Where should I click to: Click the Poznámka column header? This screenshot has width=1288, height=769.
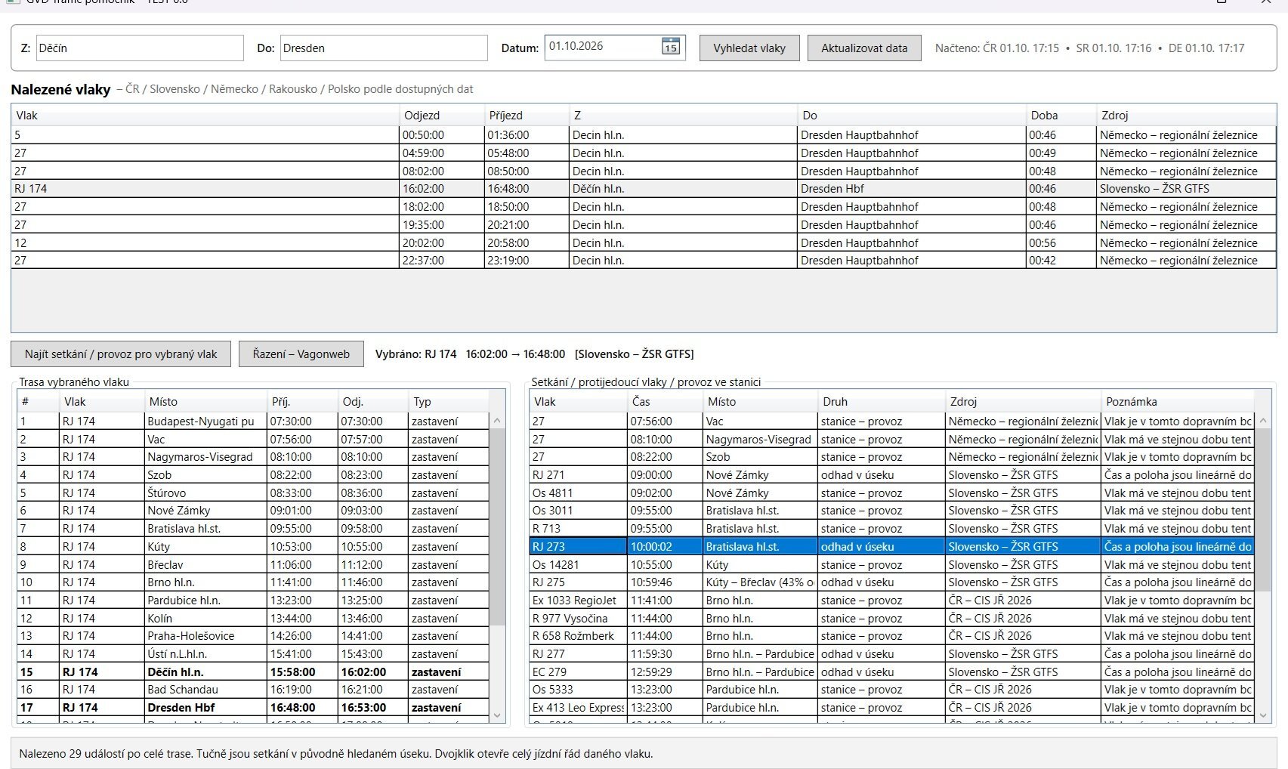[1177, 402]
